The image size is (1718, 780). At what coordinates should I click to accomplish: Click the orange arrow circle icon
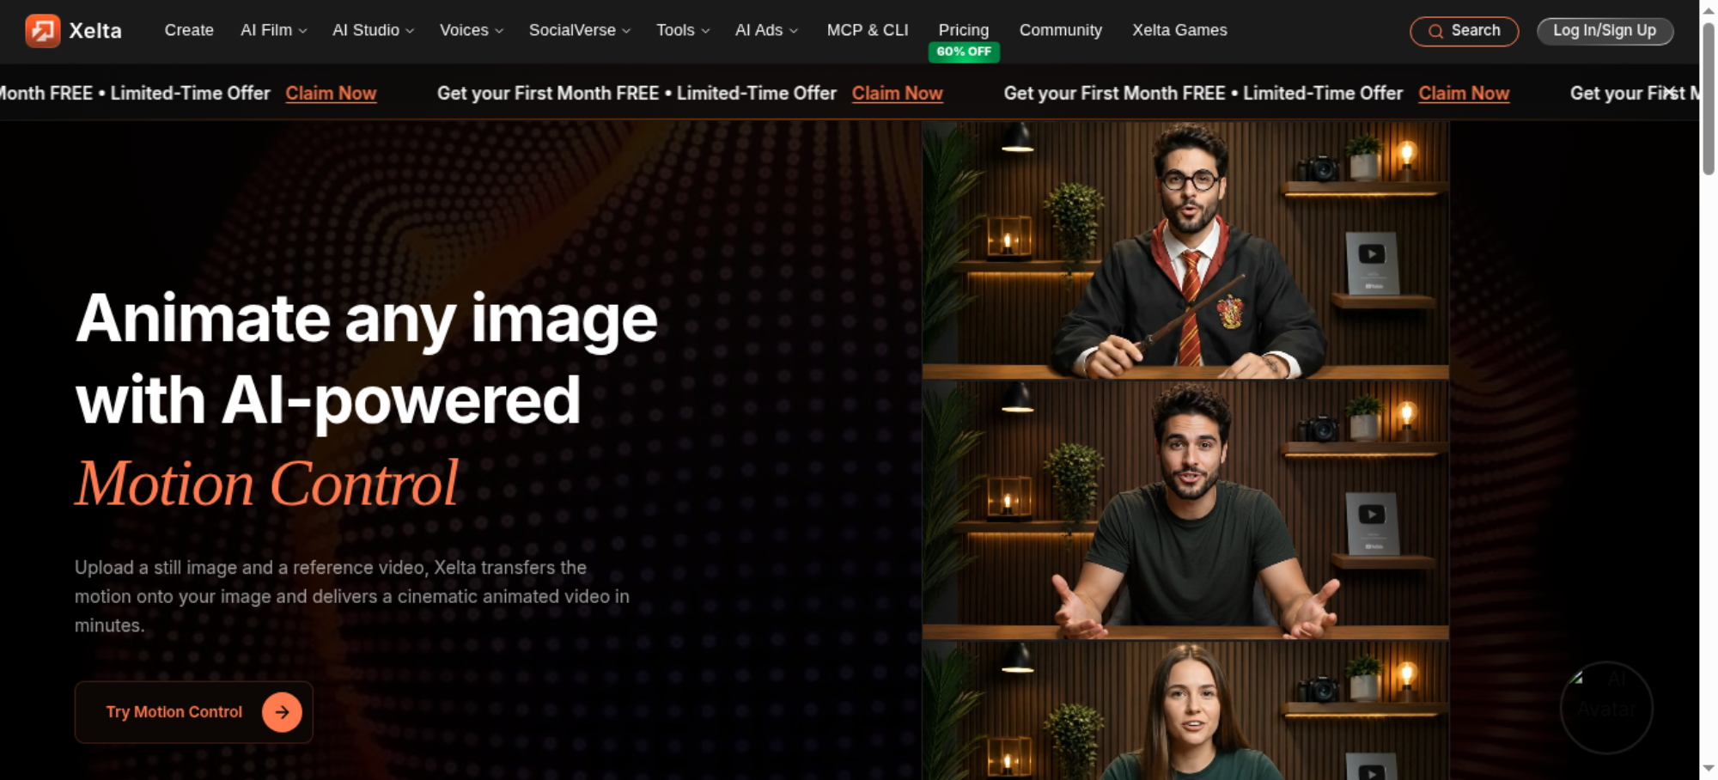[282, 712]
